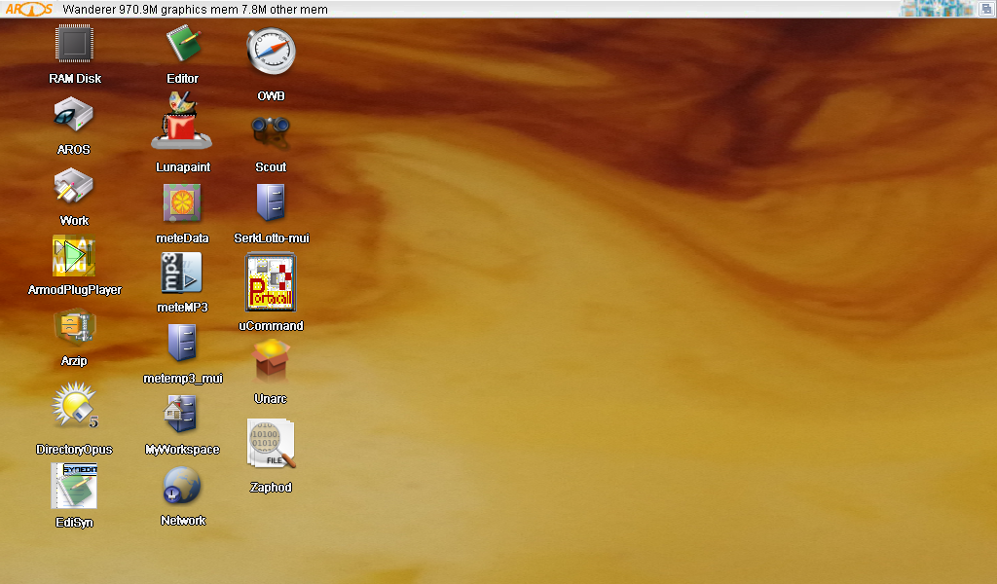This screenshot has height=584, width=997.
Task: Open the Scout binoculars icon
Action: 271,132
